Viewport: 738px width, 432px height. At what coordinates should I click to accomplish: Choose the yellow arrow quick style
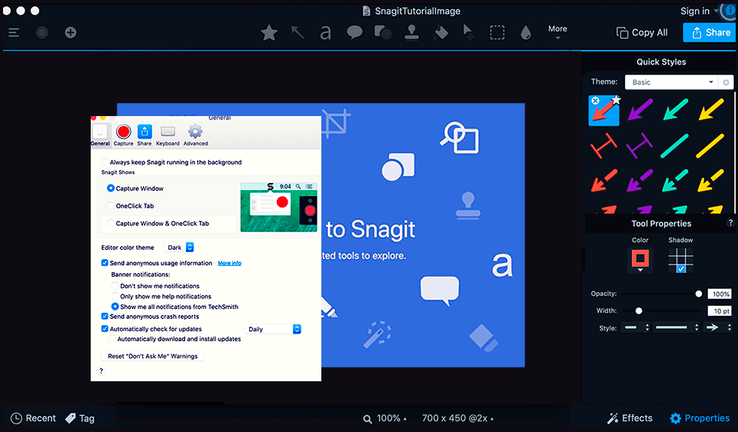coord(710,109)
